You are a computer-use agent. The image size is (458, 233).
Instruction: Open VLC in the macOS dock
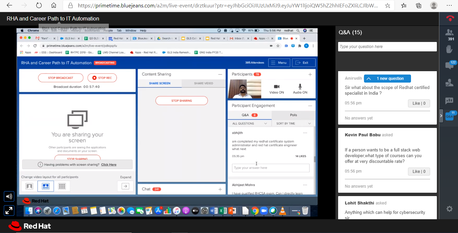pyautogui.click(x=282, y=211)
